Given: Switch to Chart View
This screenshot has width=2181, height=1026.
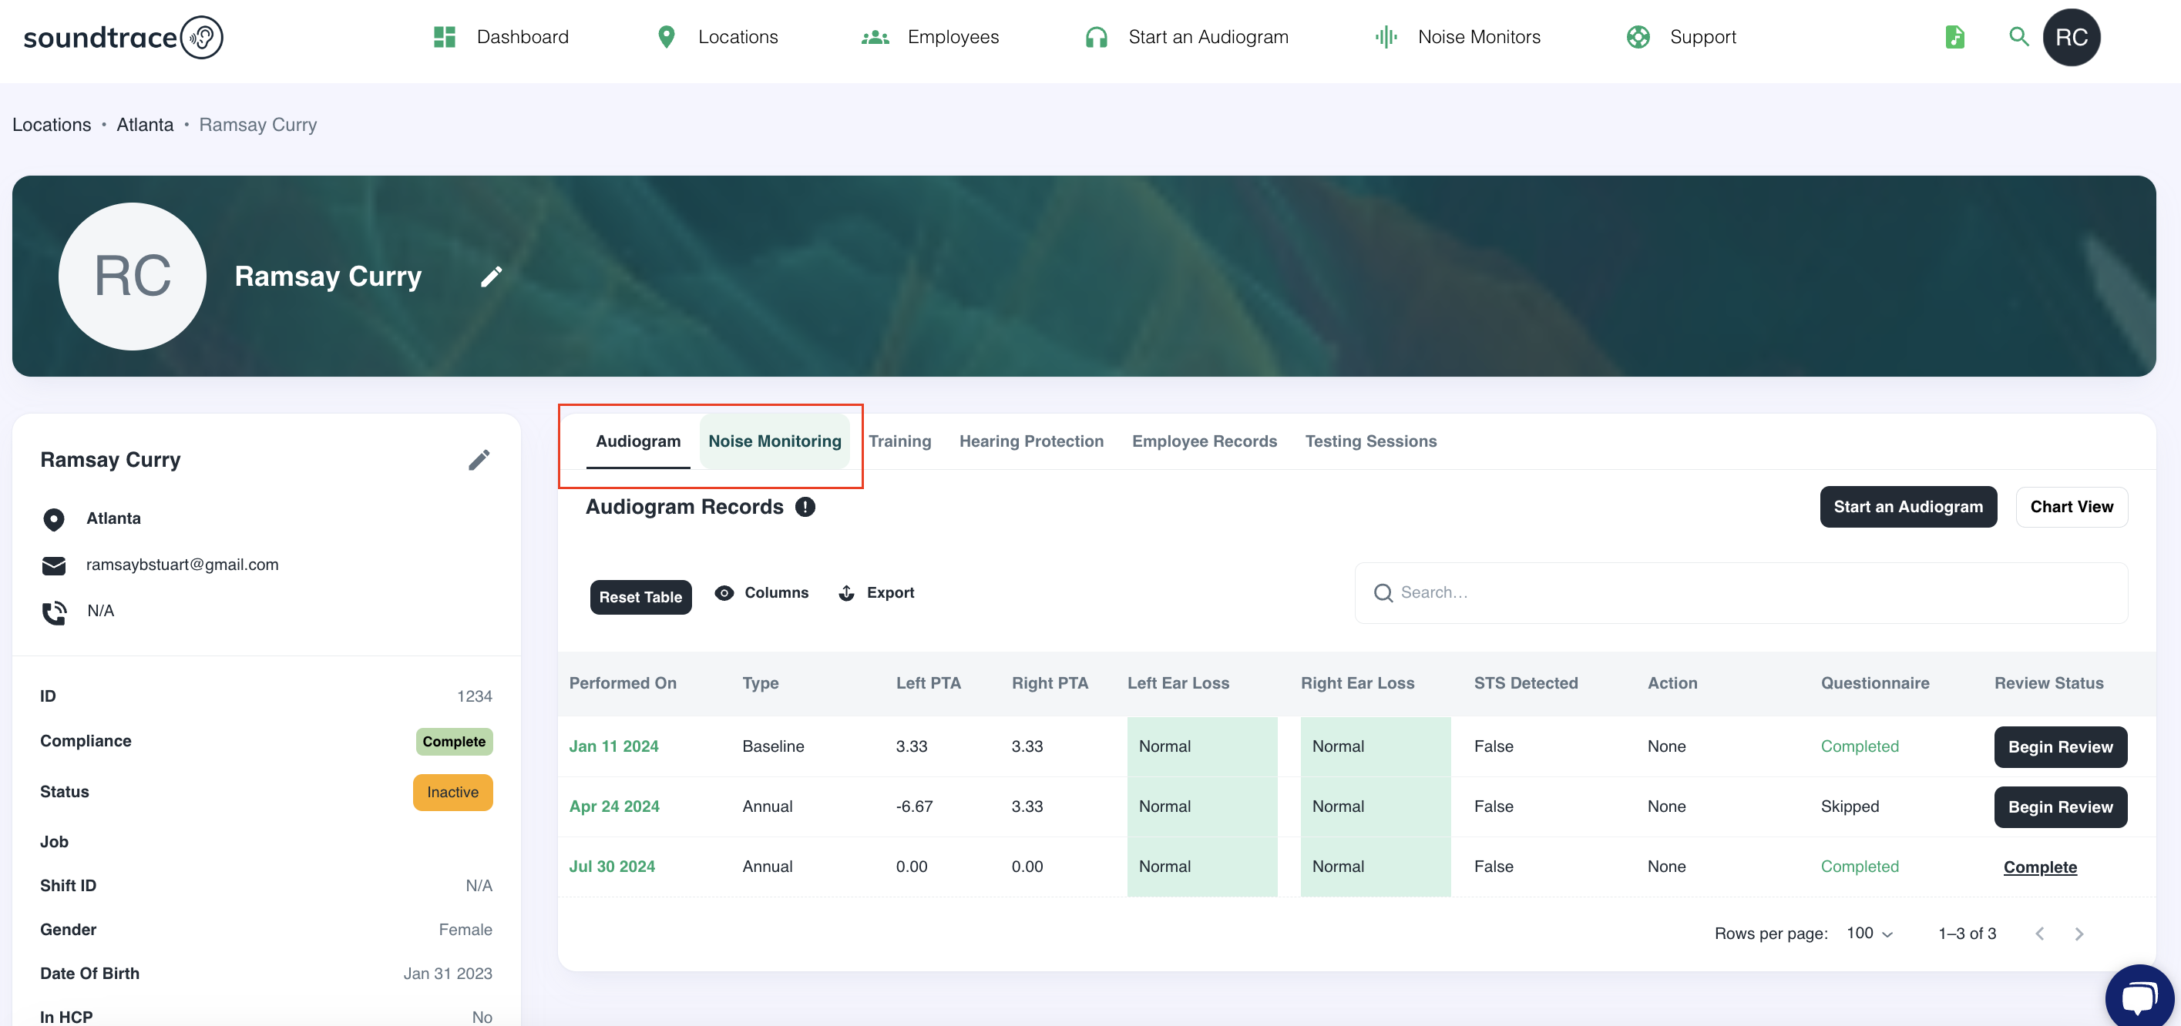Looking at the screenshot, I should 2071,507.
